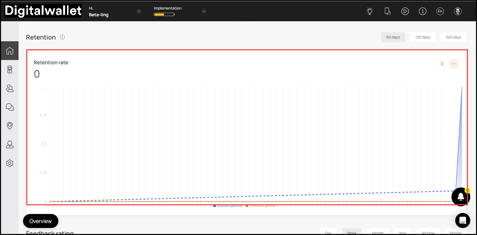Open the chat bubbles icon in the sidebar
The image size is (477, 235).
(x=9, y=107)
